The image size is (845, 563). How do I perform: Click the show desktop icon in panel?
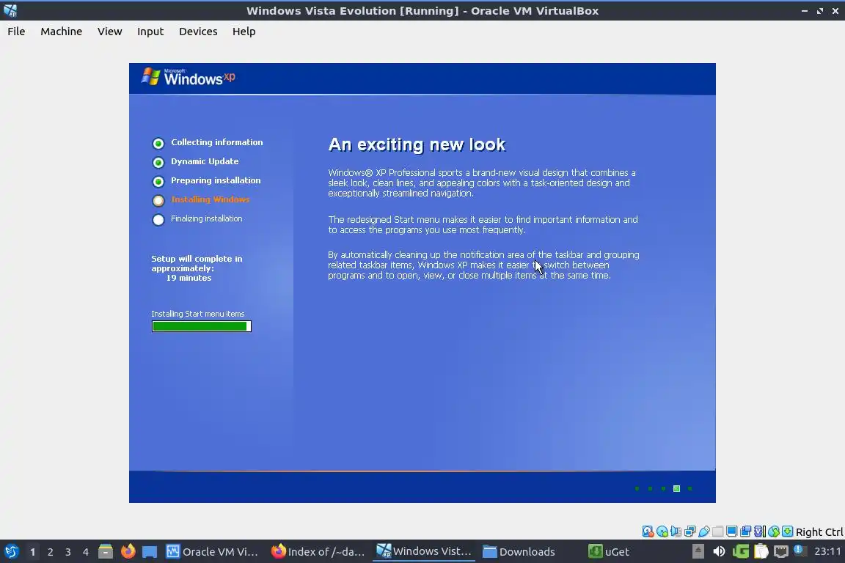click(x=150, y=552)
